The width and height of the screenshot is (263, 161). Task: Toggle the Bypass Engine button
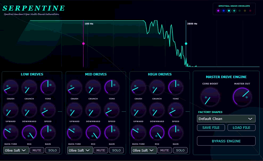[226, 141]
